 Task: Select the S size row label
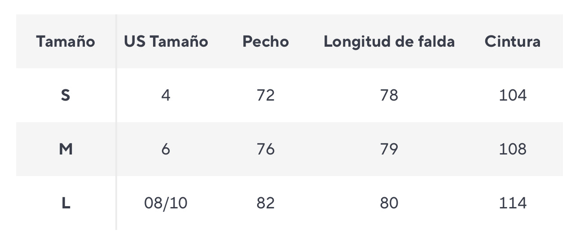pyautogui.click(x=66, y=95)
